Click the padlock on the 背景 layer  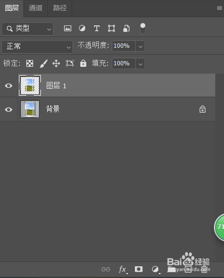[203, 109]
